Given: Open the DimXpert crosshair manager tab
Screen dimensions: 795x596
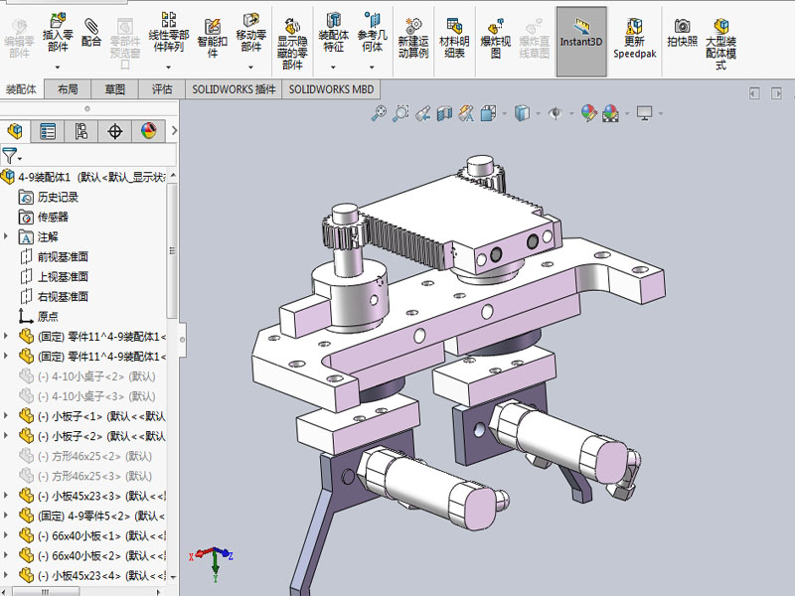Looking at the screenshot, I should pos(115,131).
